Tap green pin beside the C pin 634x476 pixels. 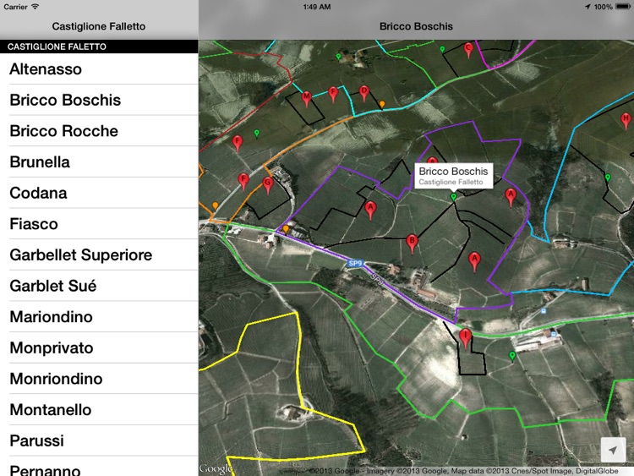coord(442,50)
